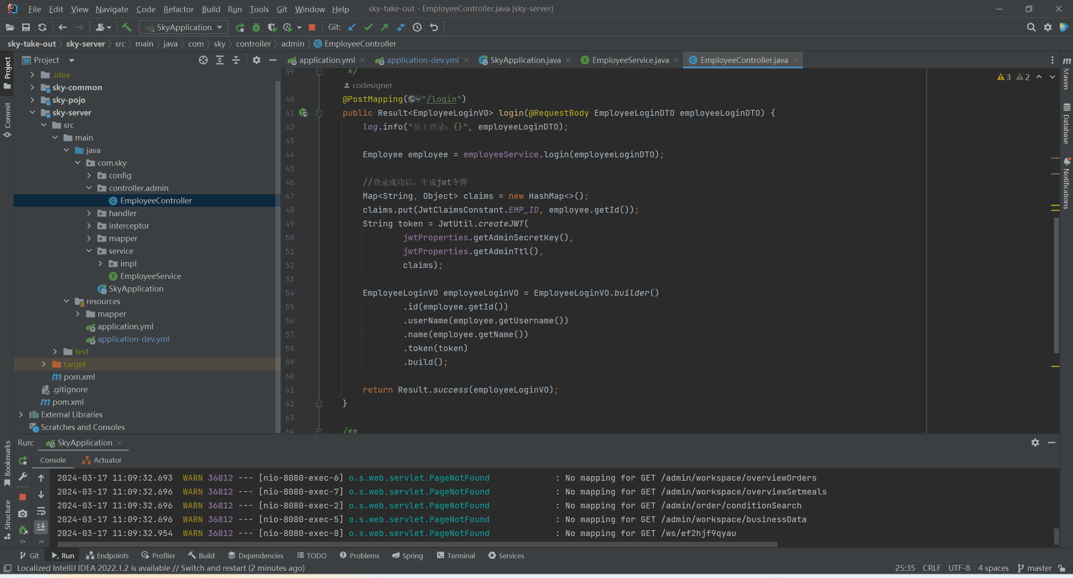Screen dimensions: 1073x578
Task: Start debugging with the green bug icon
Action: 256,27
